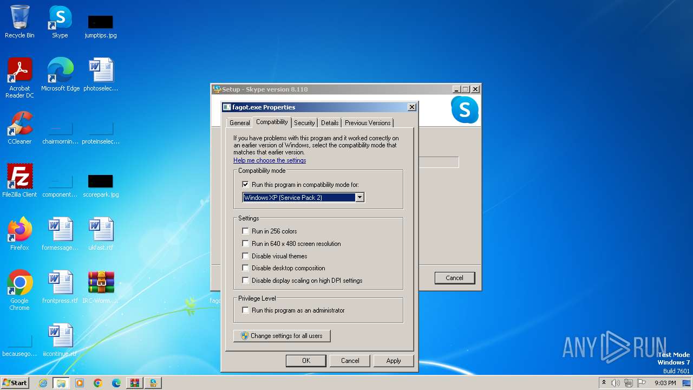
Task: Click Cancel in the Properties dialog
Action: [x=350, y=361]
